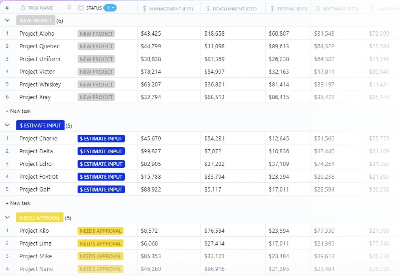The width and height of the screenshot is (401, 276).
Task: Open the Status filter dropdown badge
Action: click(110, 8)
